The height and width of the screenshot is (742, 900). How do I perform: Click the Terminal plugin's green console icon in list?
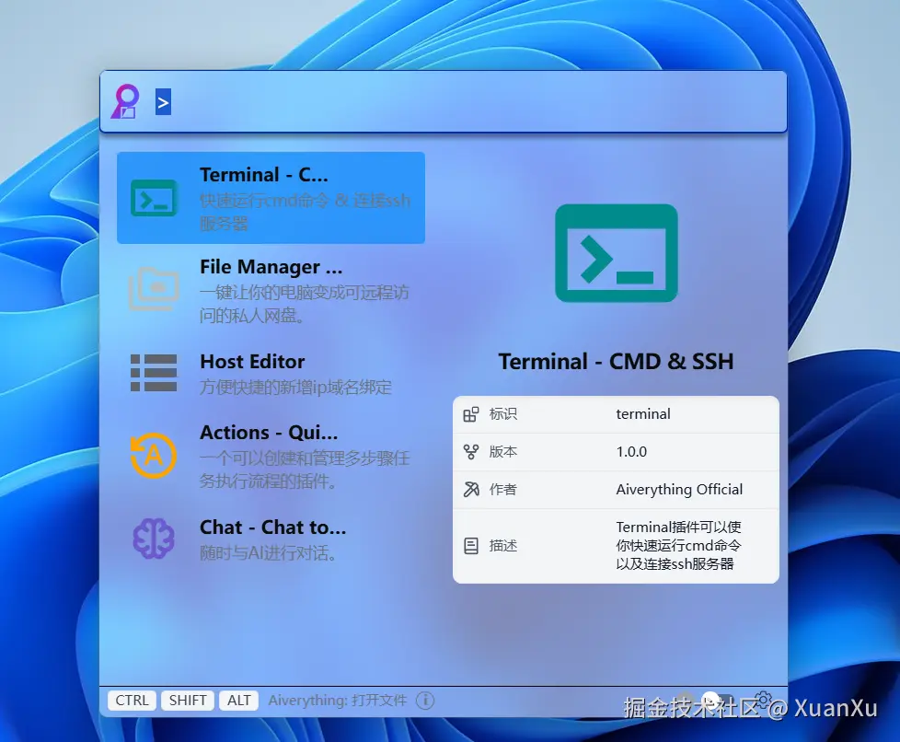(154, 198)
